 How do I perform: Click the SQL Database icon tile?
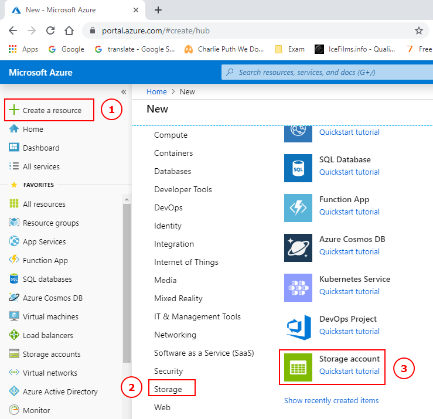298,168
